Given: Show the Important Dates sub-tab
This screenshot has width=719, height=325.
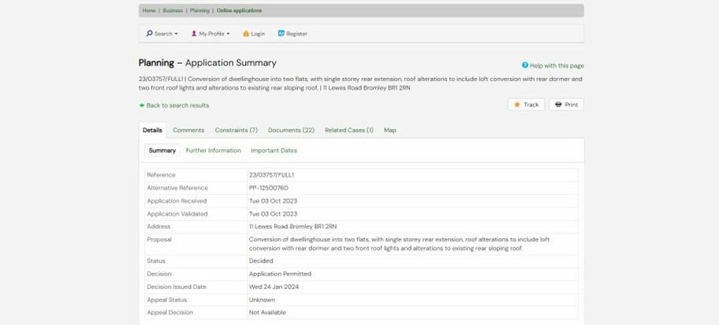Looking at the screenshot, I should tap(274, 150).
